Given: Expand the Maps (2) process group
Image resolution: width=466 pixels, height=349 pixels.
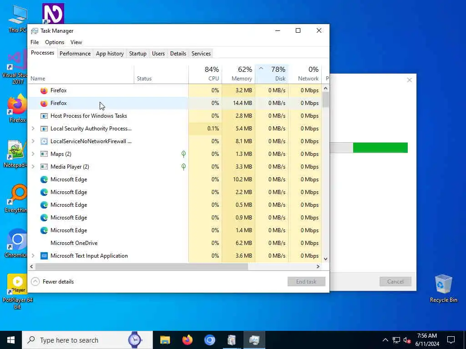Looking at the screenshot, I should [x=33, y=154].
